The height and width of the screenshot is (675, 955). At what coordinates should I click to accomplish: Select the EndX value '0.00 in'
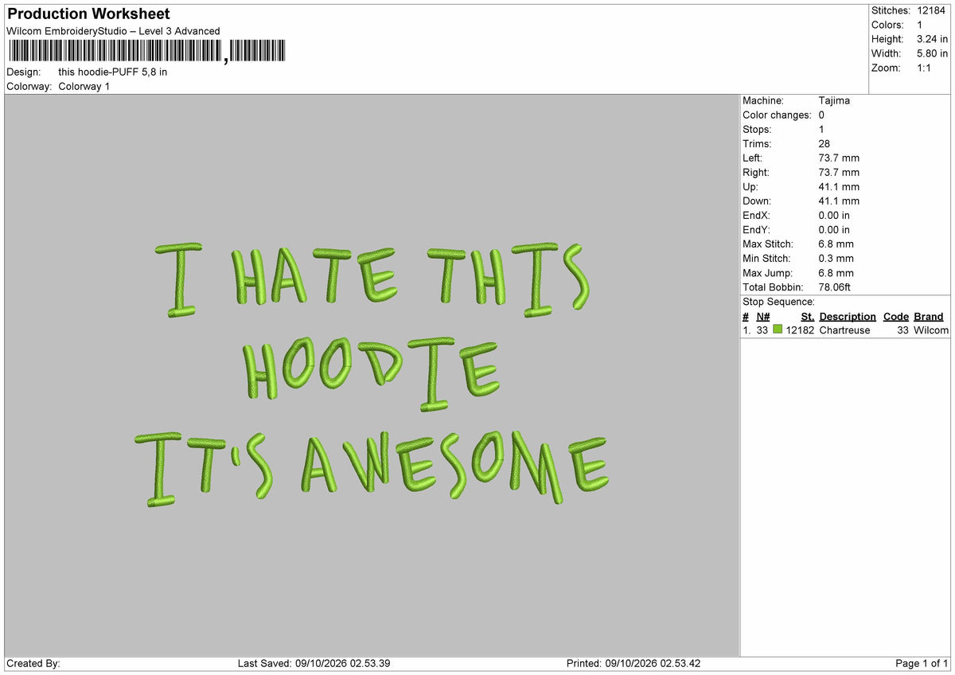coord(834,215)
